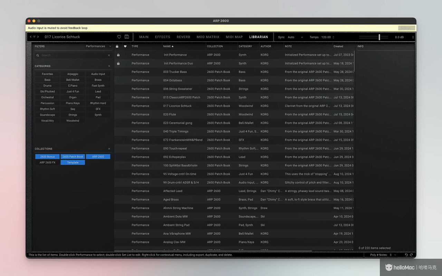This screenshot has height=276, width=442.
Task: Clear the search field with X
Action: [109, 55]
